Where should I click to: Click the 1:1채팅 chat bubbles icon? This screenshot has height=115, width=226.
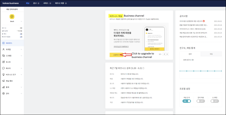click(4, 56)
